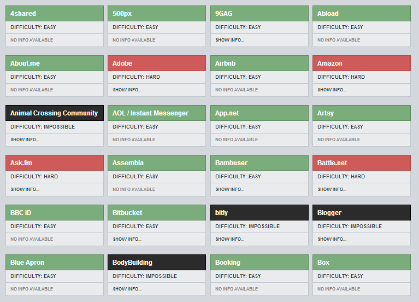Screen dimensions: 419x302
Task: Open the Box card header
Action: (x=323, y=263)
